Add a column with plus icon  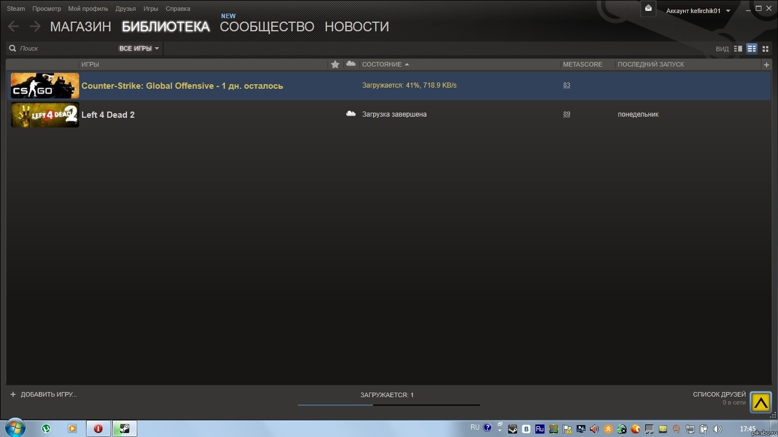coord(766,65)
